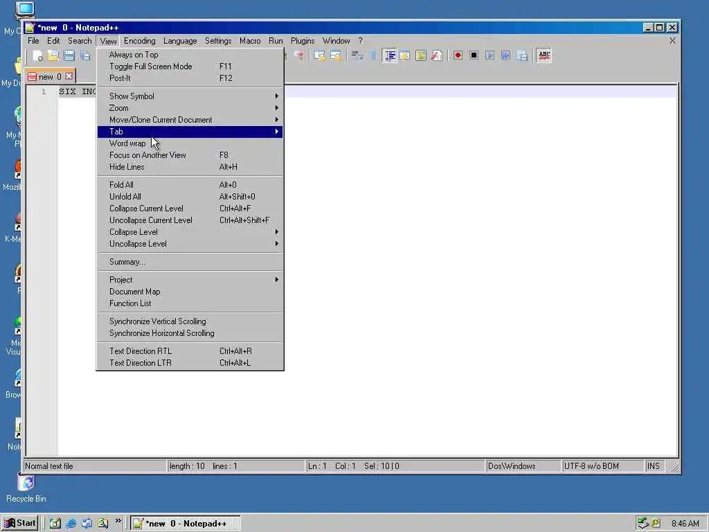Click the Start button

click(x=19, y=524)
